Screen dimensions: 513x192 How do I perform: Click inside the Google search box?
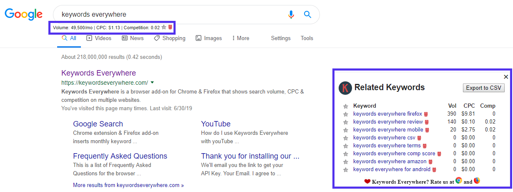click(x=167, y=15)
